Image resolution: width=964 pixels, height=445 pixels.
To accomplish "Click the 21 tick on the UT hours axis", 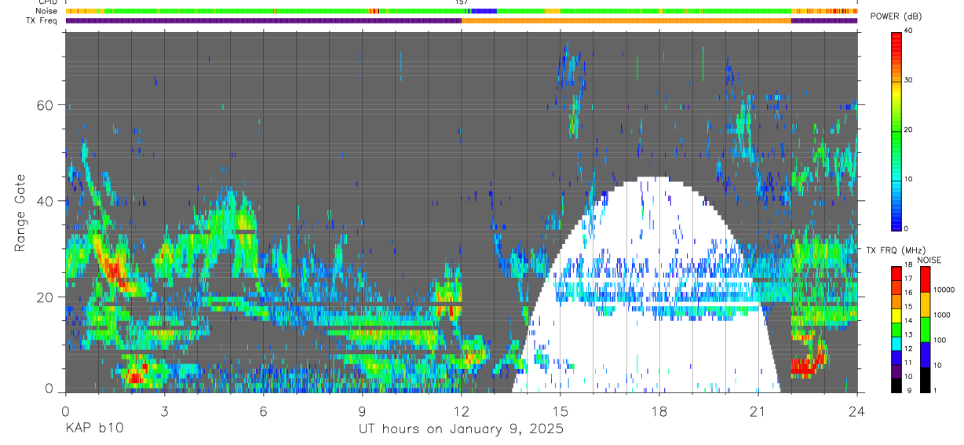I will click(x=758, y=410).
